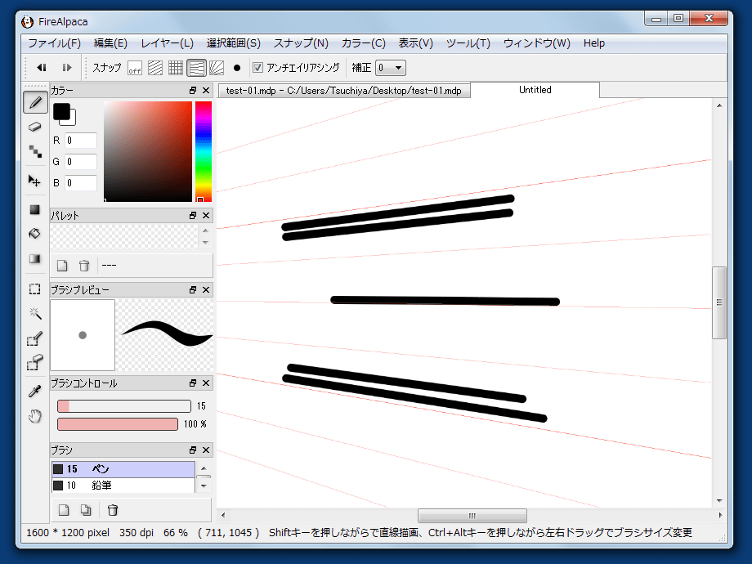Close the ブラシプレビュー panel
Image resolution: width=752 pixels, height=564 pixels.
coord(206,290)
